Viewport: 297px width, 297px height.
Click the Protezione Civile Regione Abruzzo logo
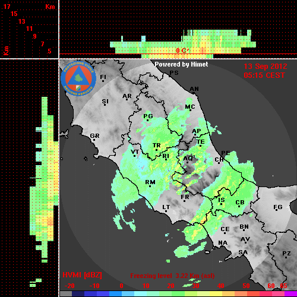point(78,78)
